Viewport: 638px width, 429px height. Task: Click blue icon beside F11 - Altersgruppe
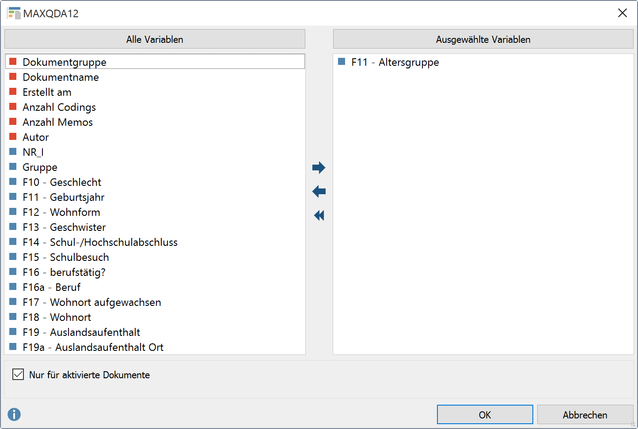click(x=342, y=62)
